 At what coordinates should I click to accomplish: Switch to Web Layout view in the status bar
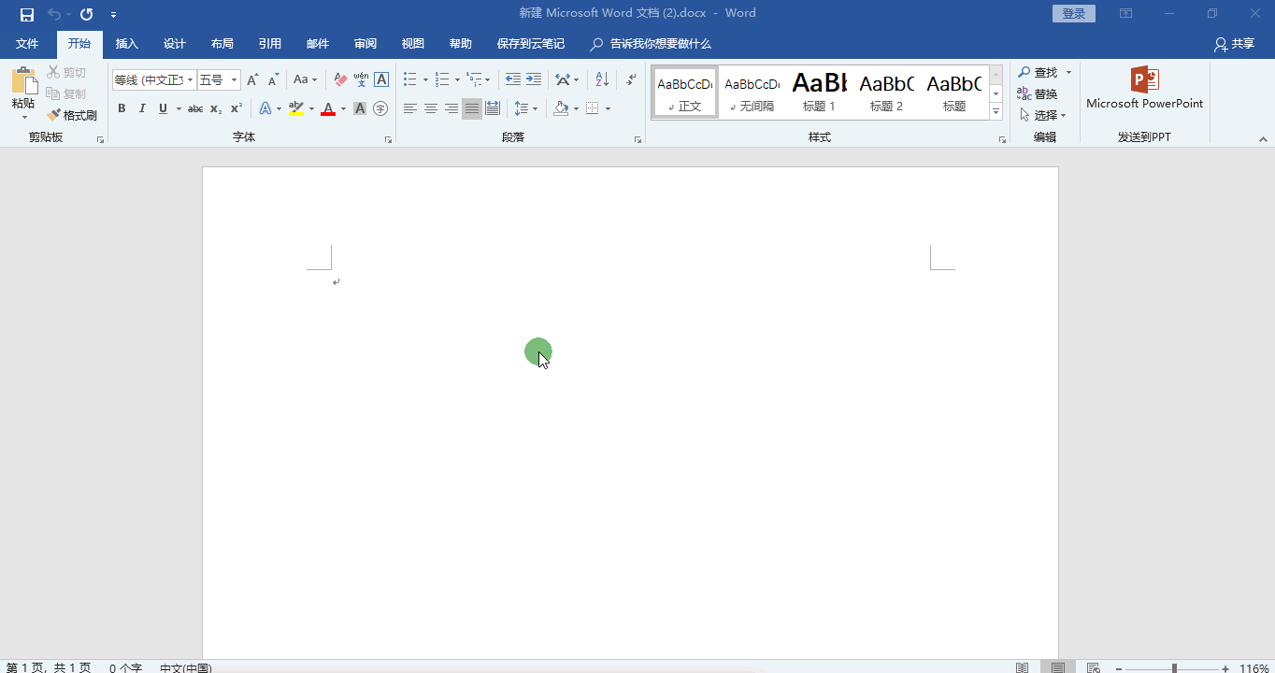pos(1093,667)
